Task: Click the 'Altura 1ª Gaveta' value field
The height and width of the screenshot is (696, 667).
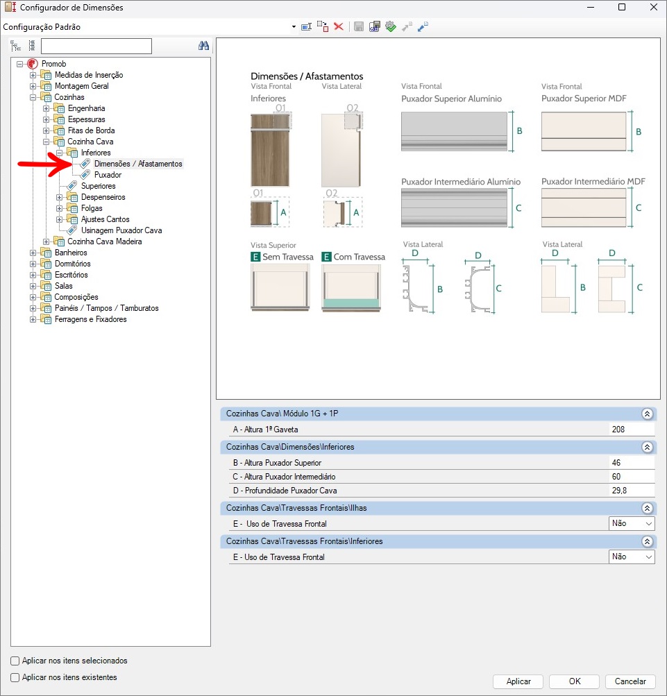Action: (630, 430)
